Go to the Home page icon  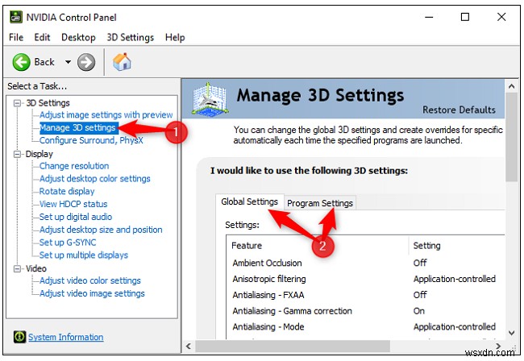(x=121, y=61)
